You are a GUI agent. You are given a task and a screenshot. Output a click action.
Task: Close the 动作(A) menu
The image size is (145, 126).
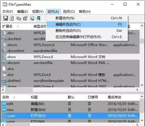(53, 11)
